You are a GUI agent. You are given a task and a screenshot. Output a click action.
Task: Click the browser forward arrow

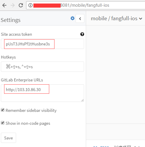click(x=13, y=5)
